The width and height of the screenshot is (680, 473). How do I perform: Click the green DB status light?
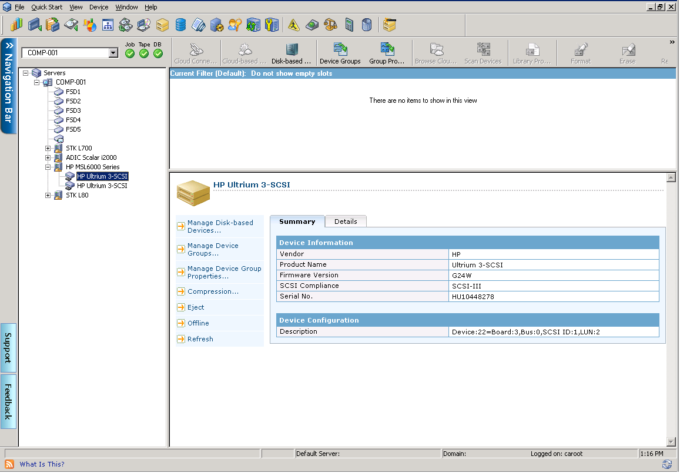[x=158, y=52]
